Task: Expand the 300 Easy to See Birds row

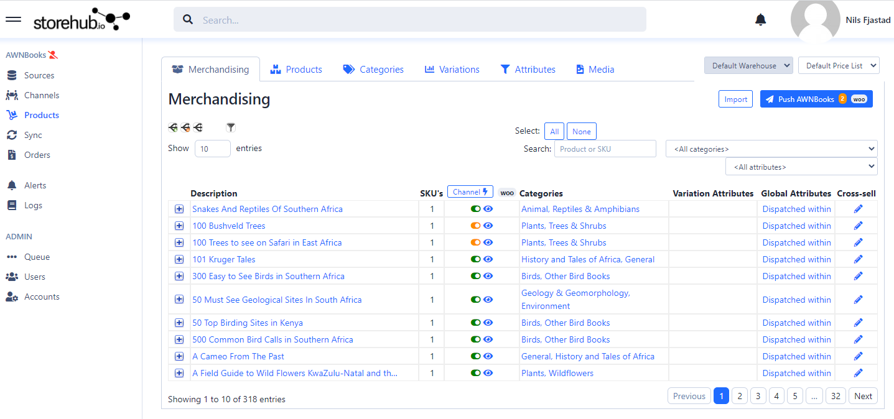Action: click(x=179, y=276)
